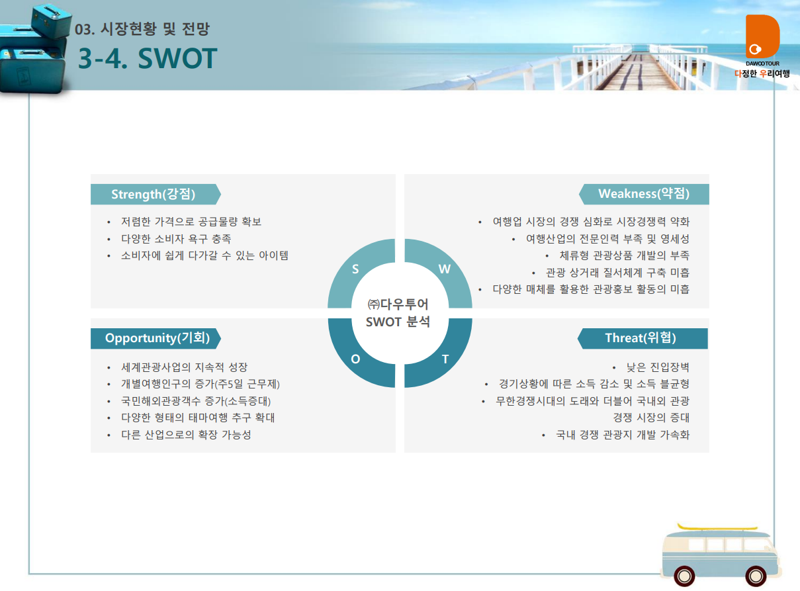This screenshot has width=800, height=591.
Task: Click the bullet 관광 상거래 질서체계 구축 미흡
Action: [617, 273]
